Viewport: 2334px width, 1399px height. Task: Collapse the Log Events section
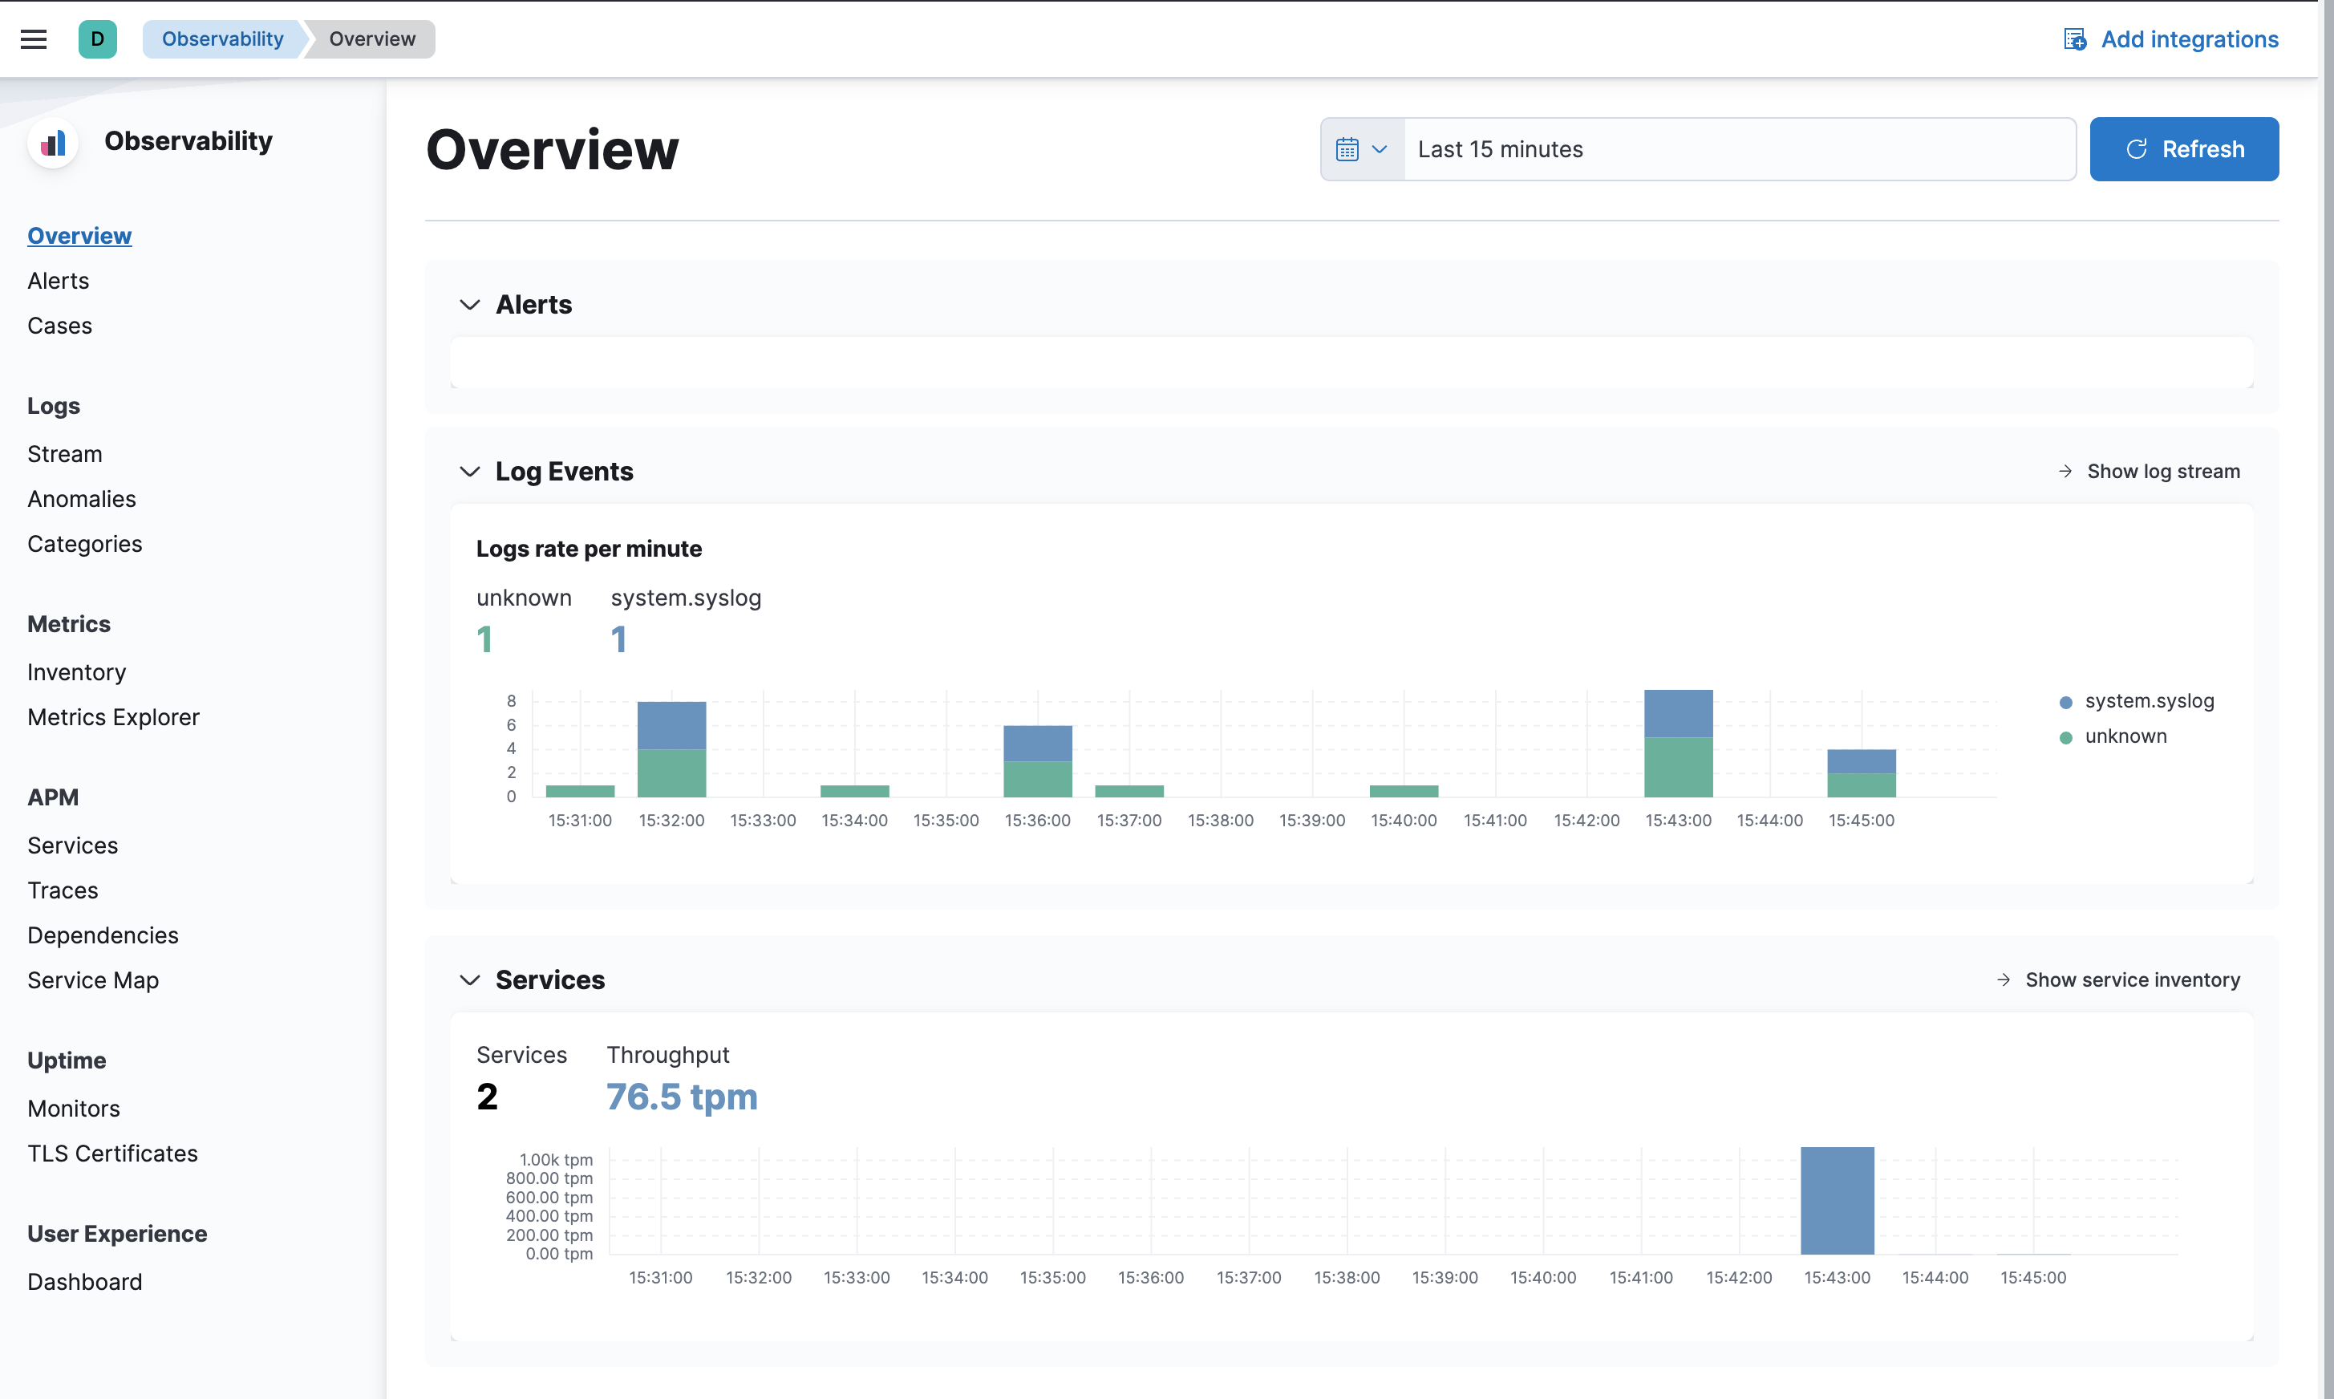click(469, 472)
